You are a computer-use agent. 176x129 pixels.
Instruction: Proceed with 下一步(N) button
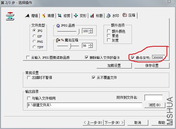coord(114,123)
